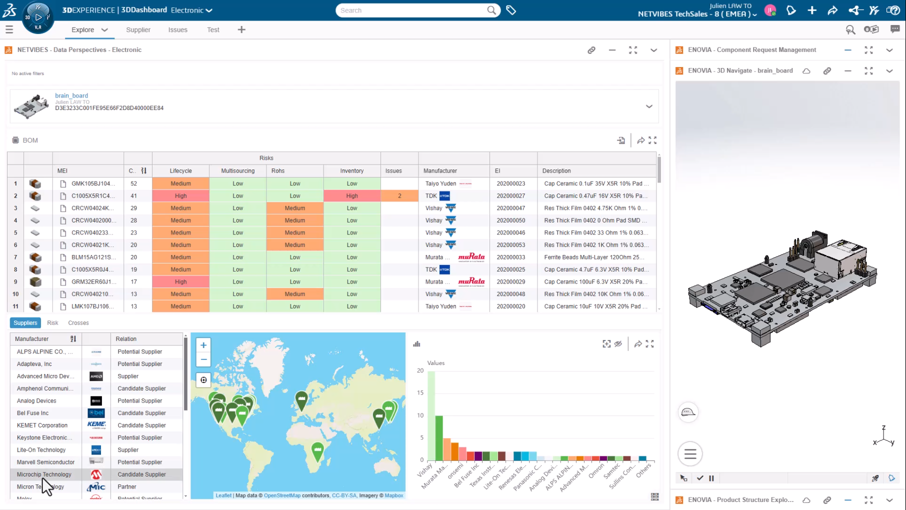The image size is (906, 510).
Task: Open the 3D Navigate round menu button
Action: click(690, 454)
